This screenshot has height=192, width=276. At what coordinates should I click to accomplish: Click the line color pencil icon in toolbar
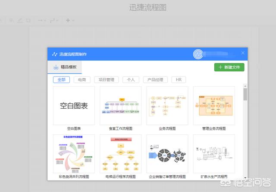(20, 21)
